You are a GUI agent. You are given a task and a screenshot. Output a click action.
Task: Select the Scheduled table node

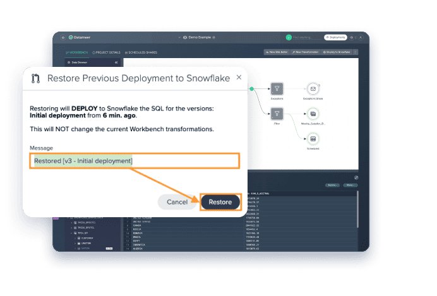coord(313,139)
